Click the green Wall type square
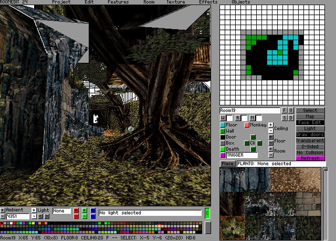Screen dimensions: 336x241 click(223, 131)
